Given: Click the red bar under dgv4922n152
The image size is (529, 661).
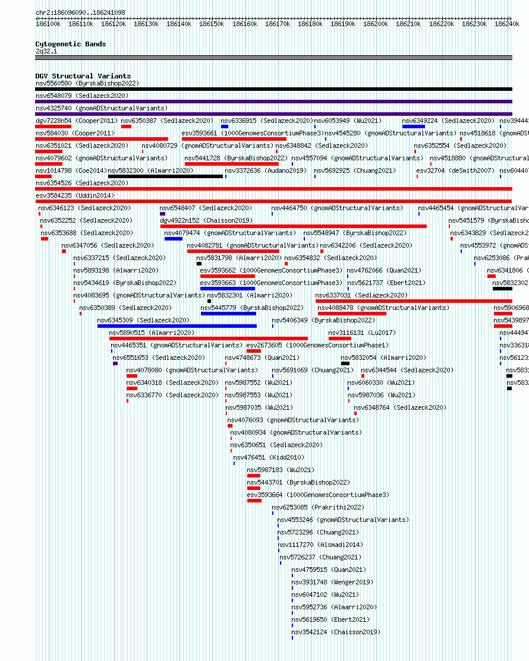Looking at the screenshot, I should [x=294, y=226].
